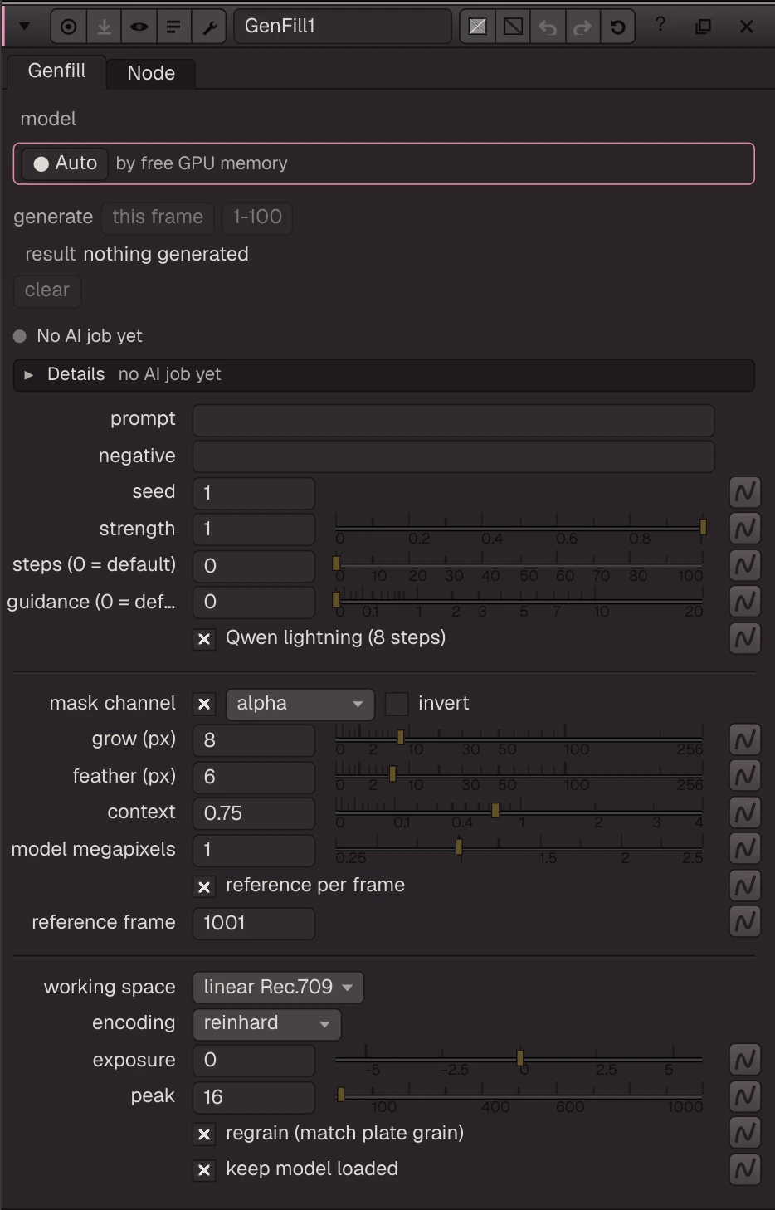Click the node name field GenFill1

click(x=343, y=27)
